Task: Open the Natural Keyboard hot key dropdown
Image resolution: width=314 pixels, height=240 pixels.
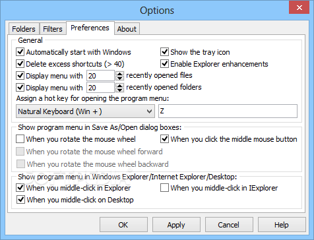Action: [x=85, y=111]
